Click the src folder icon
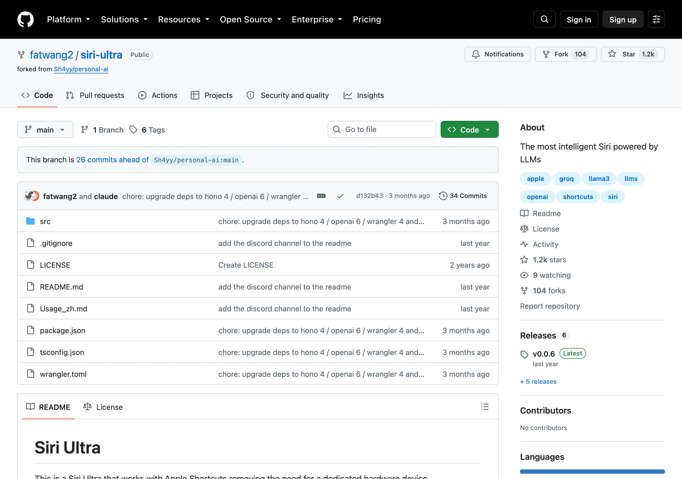 tap(30, 221)
